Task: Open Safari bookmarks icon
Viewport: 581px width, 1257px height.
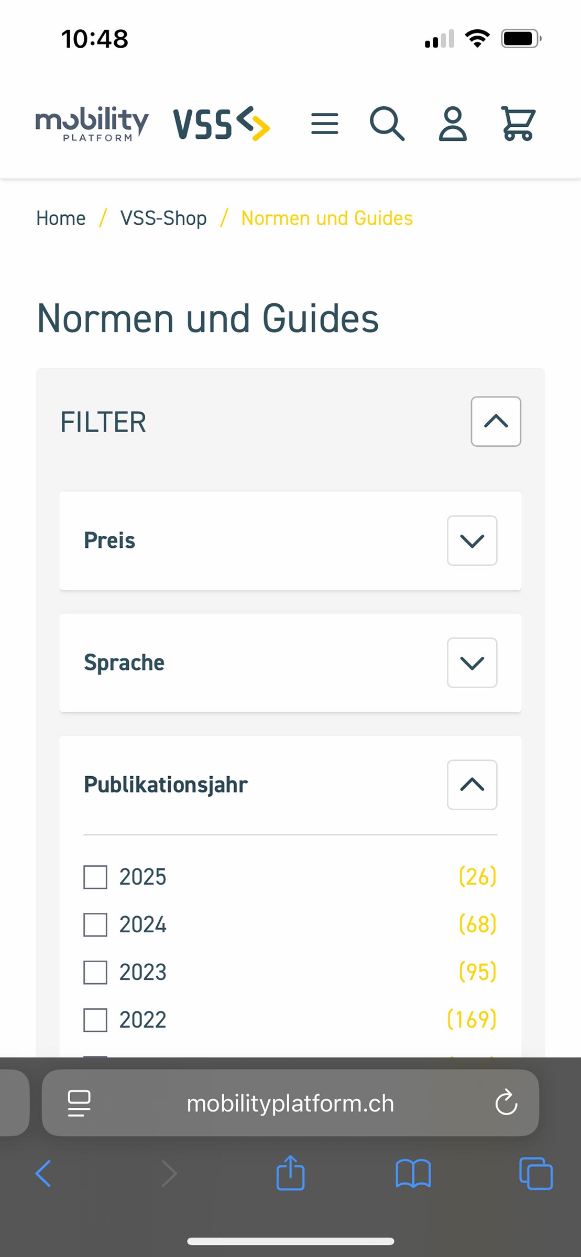Action: coord(413,1173)
